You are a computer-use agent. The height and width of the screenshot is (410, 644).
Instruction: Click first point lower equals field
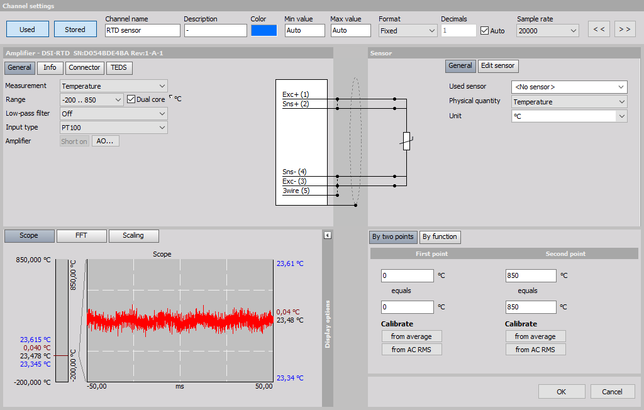[408, 307]
